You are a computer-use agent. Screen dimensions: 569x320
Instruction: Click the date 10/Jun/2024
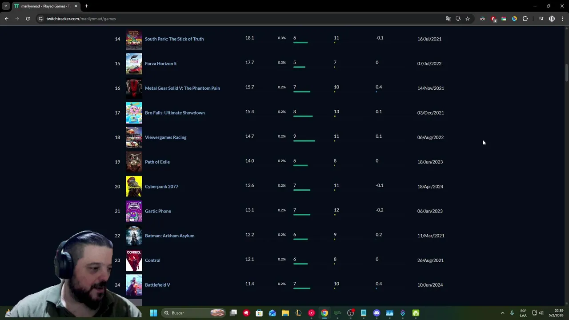(x=430, y=285)
